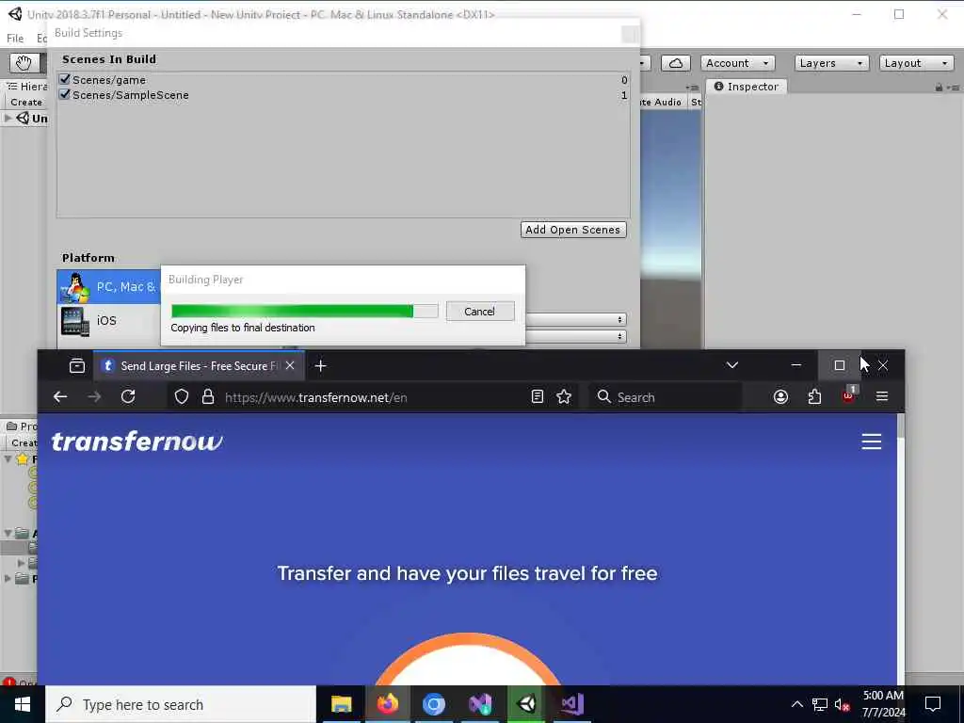This screenshot has width=964, height=723.
Task: Click Add Open Scenes button
Action: coord(573,230)
